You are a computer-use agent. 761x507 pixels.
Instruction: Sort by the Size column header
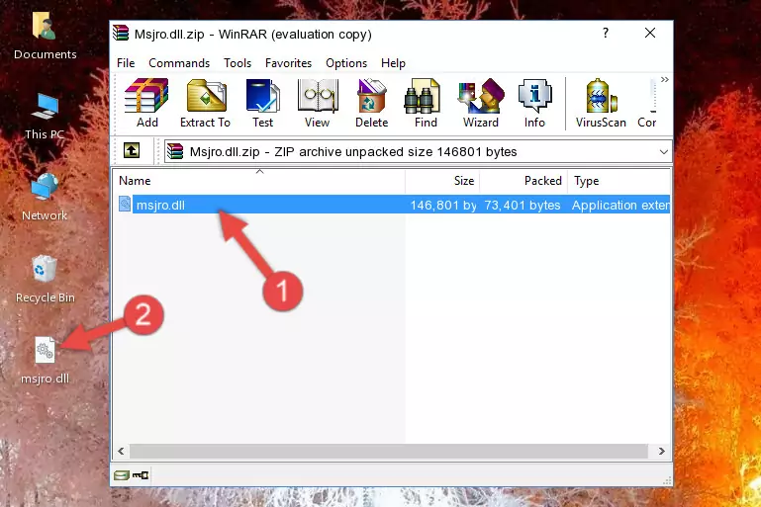[x=442, y=181]
